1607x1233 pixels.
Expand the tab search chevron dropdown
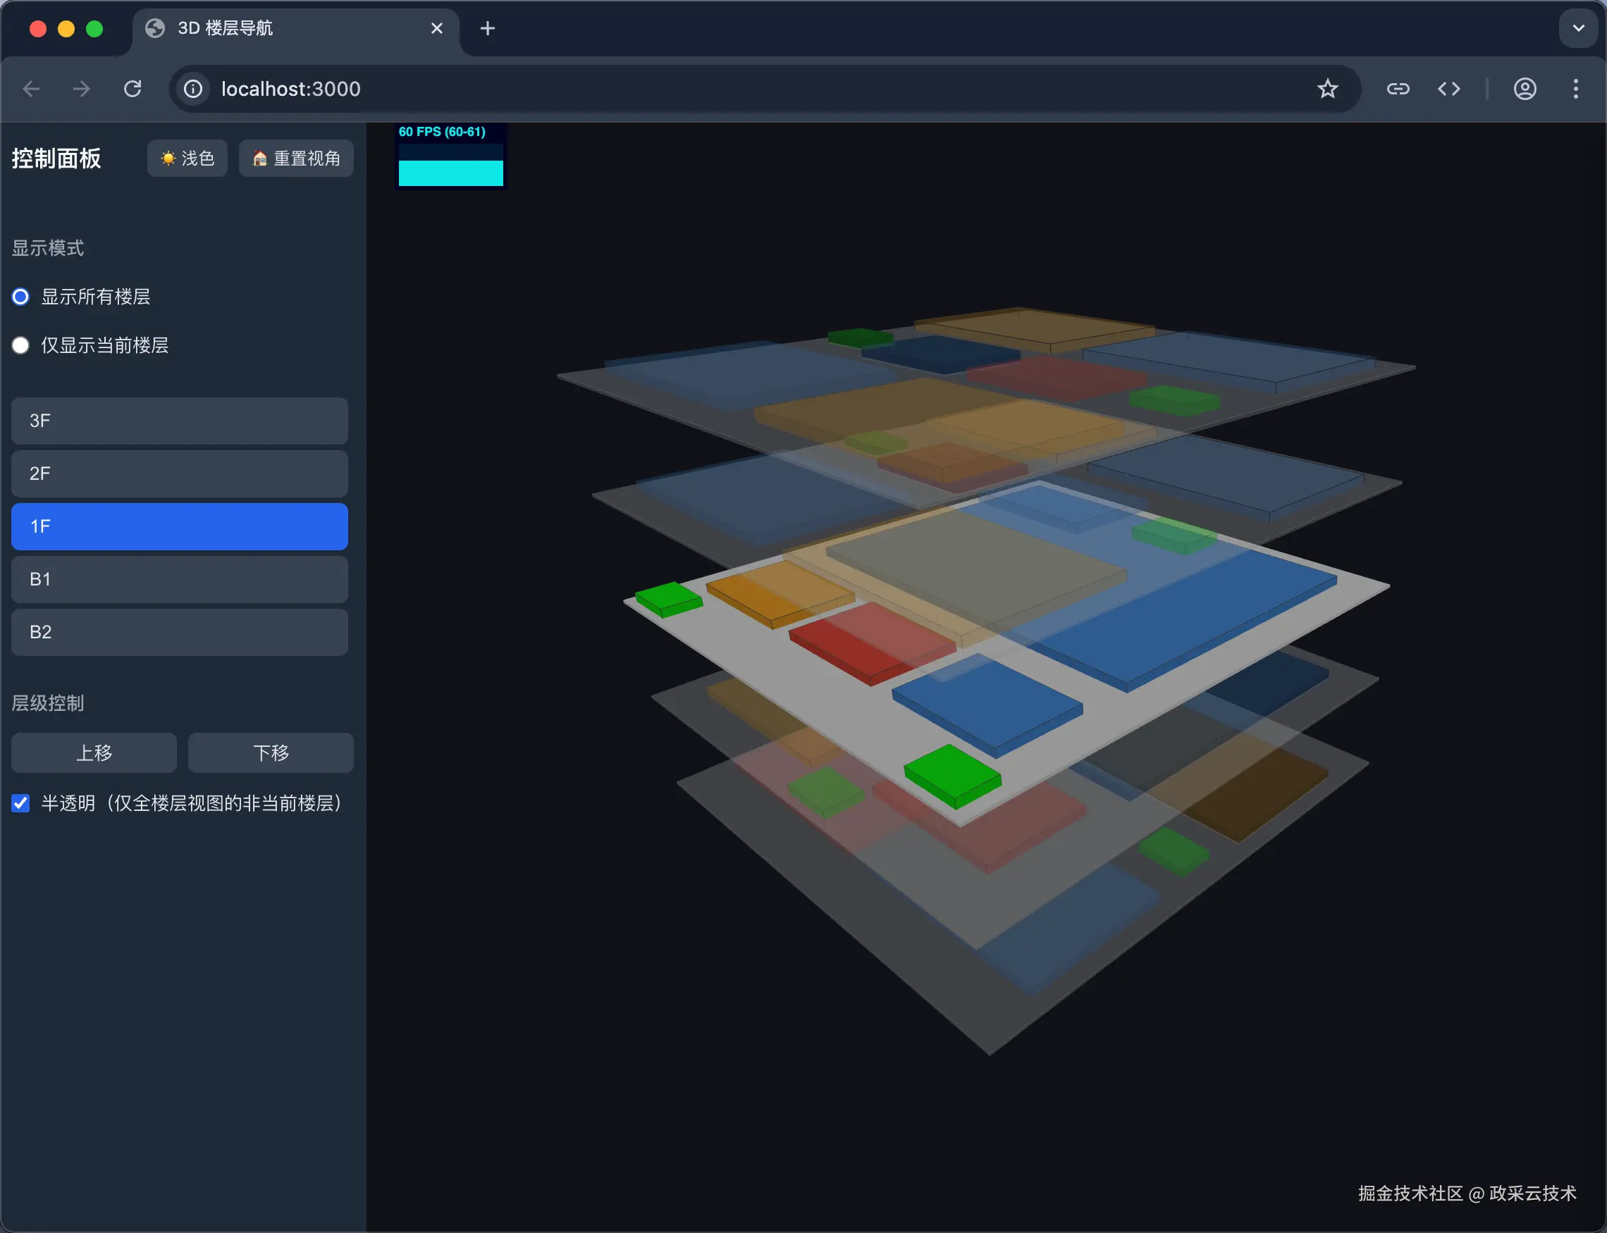click(x=1577, y=29)
